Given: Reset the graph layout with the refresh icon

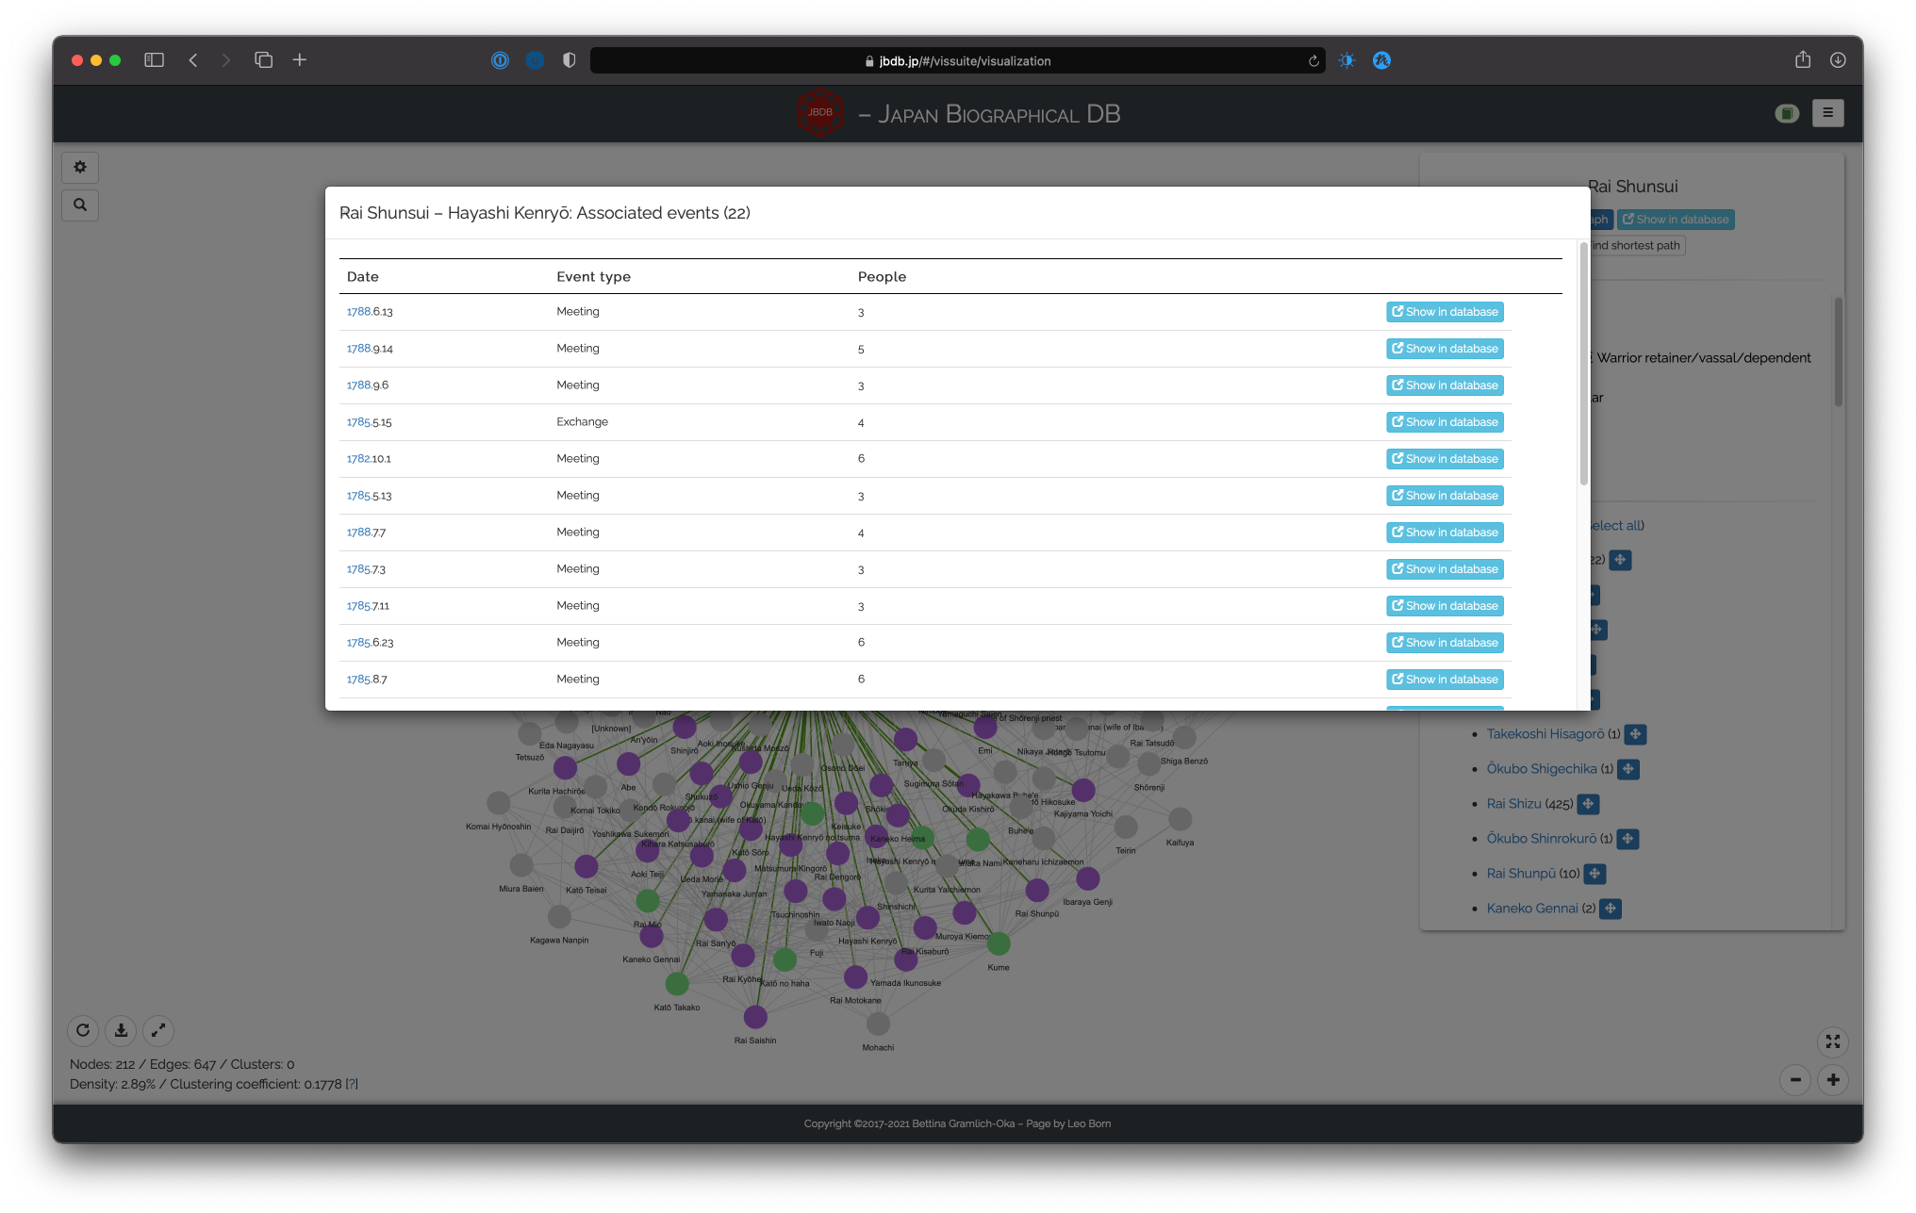Looking at the screenshot, I should pos(83,1030).
